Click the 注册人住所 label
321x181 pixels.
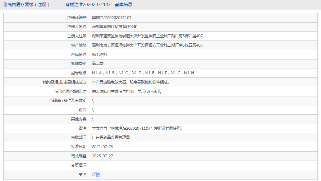coord(77,36)
